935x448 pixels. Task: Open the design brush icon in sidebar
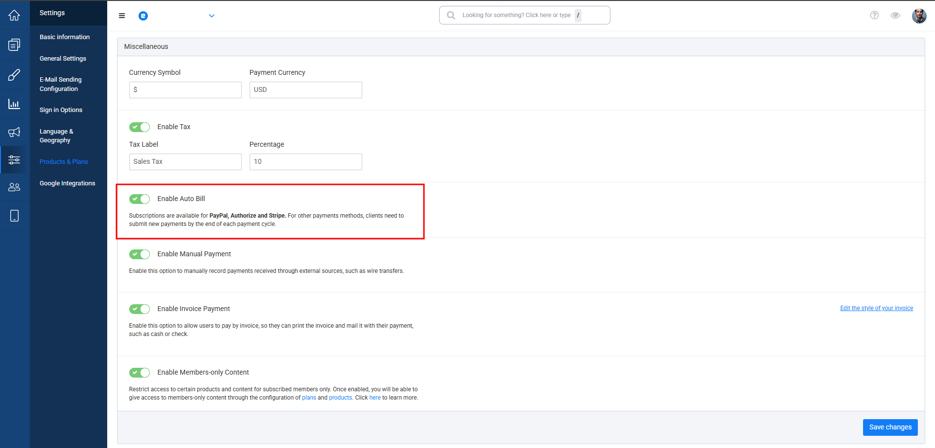[x=14, y=75]
